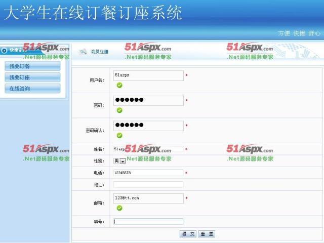Click the 大学生在线订餐订座系统 title
Screen dimensions: 324x243
coord(93,13)
